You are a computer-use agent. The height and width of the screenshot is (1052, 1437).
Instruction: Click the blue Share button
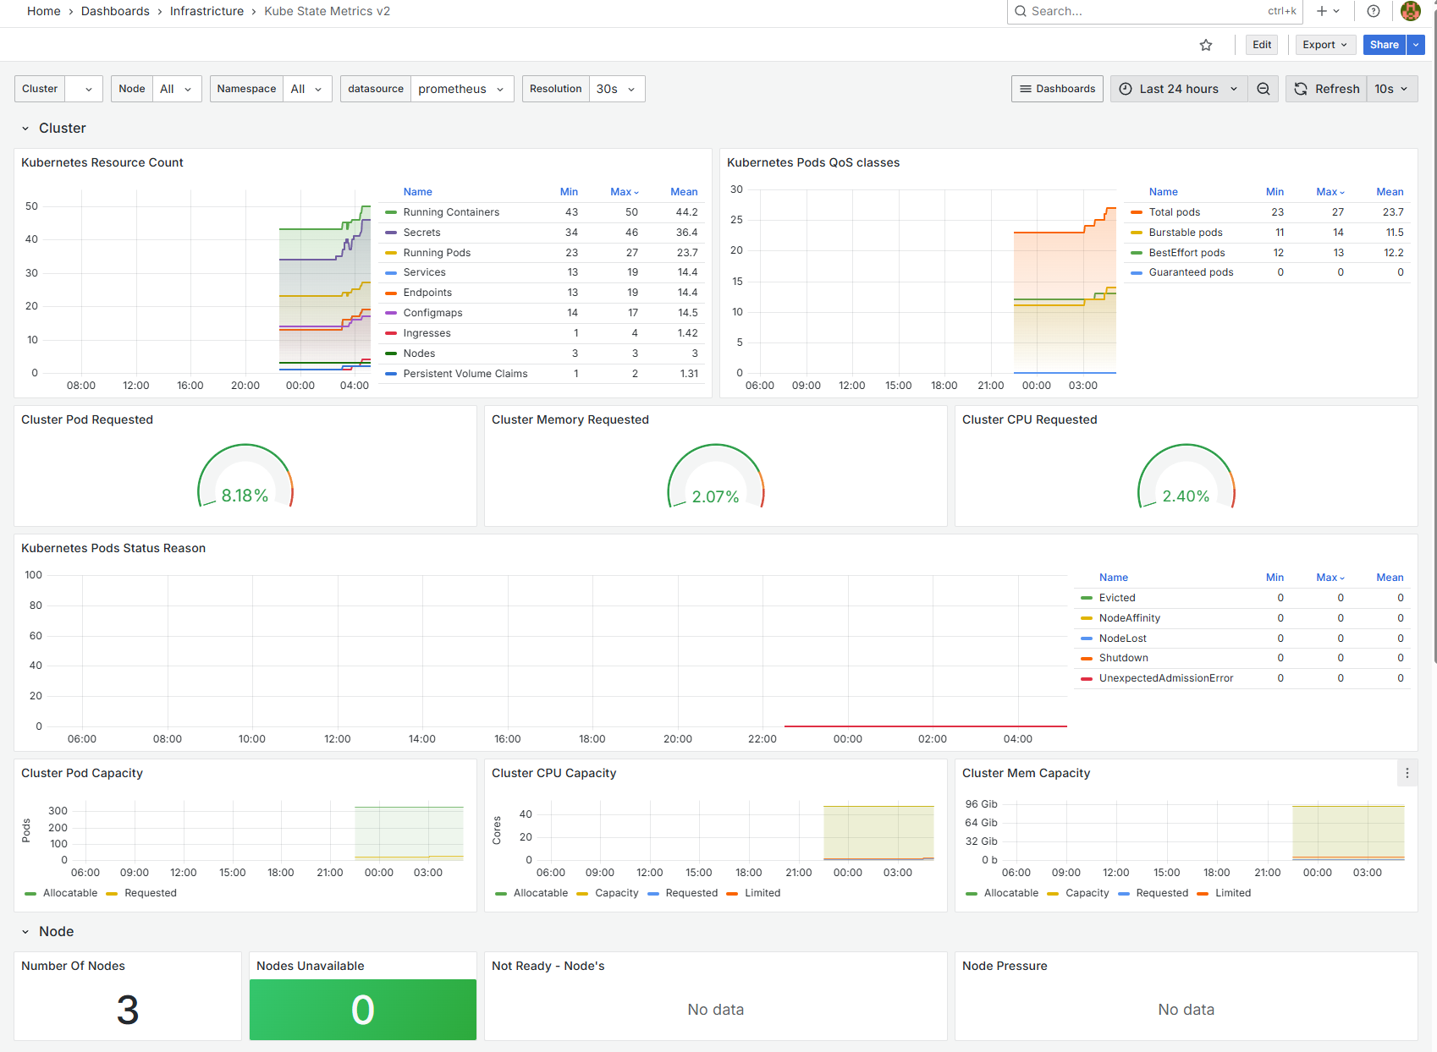pos(1384,45)
